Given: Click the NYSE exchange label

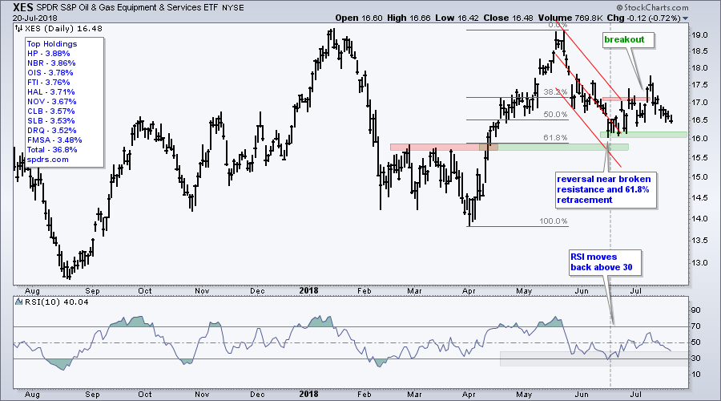Looking at the screenshot, I should pyautogui.click(x=232, y=8).
